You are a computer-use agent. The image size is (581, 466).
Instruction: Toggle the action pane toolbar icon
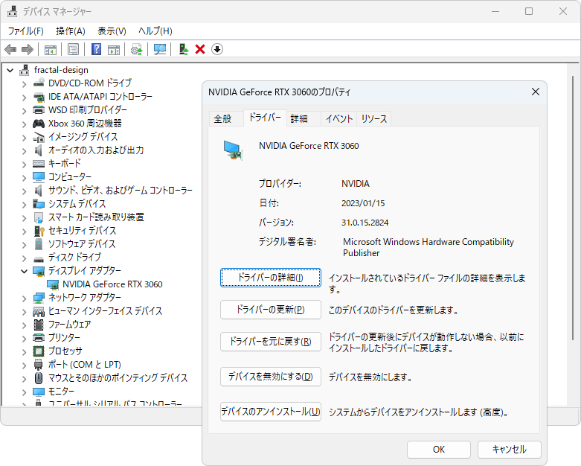point(114,49)
